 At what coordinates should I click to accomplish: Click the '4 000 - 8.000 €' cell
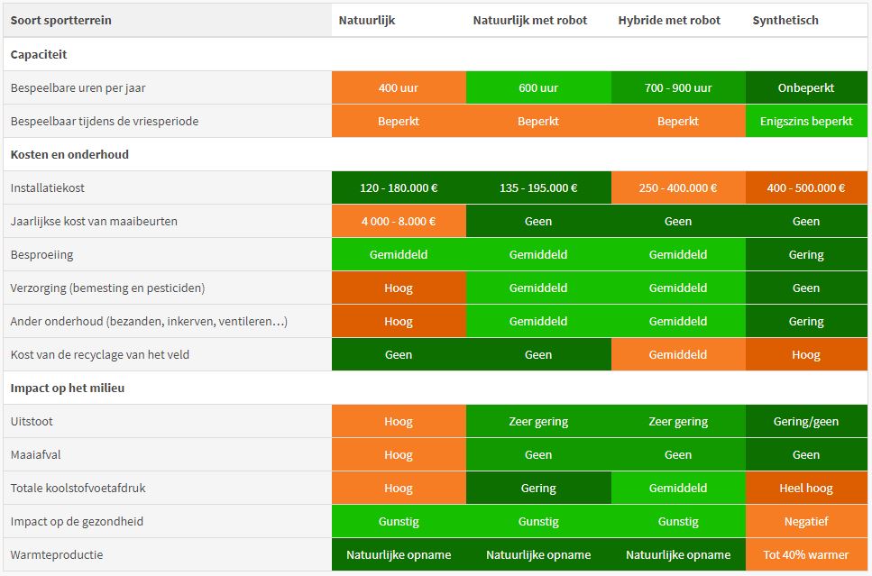click(x=399, y=221)
